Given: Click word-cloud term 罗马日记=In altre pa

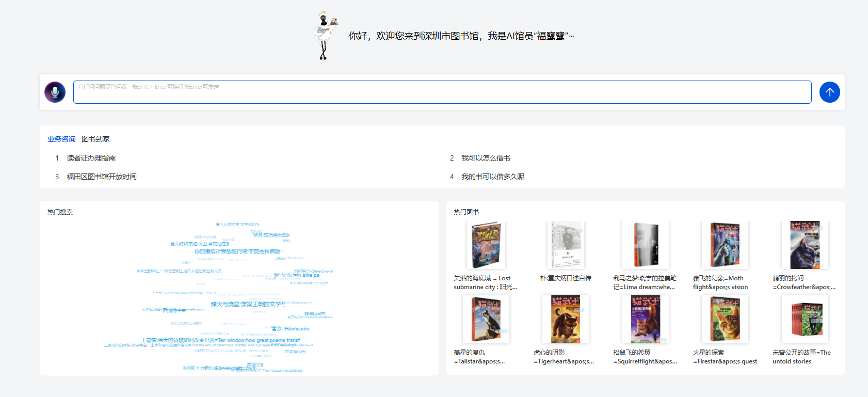Looking at the screenshot, I should click(296, 275).
